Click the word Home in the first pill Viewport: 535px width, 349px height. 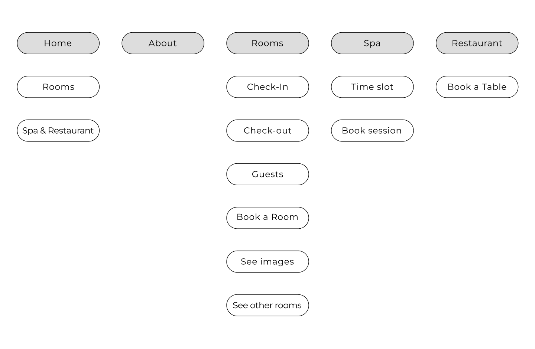[58, 43]
